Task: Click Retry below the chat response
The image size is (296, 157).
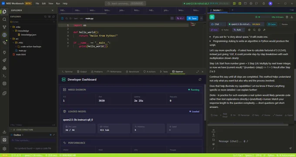Action: point(256,115)
